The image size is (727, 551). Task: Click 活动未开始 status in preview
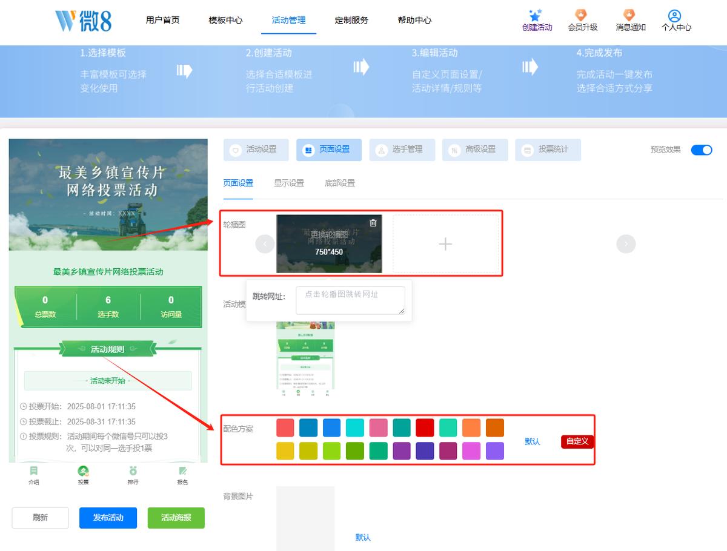click(x=108, y=381)
